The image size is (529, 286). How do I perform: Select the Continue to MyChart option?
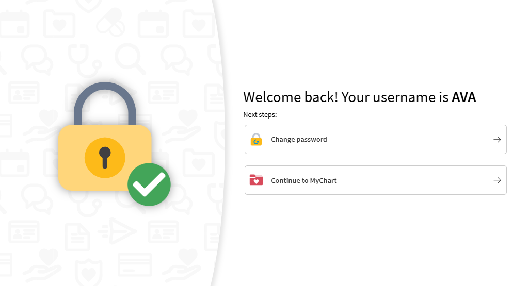coord(375,180)
